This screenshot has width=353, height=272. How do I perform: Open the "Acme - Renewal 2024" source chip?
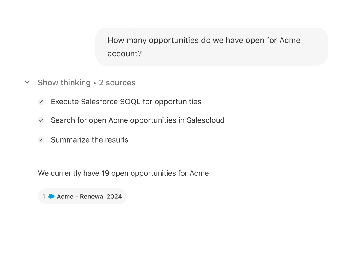click(82, 197)
